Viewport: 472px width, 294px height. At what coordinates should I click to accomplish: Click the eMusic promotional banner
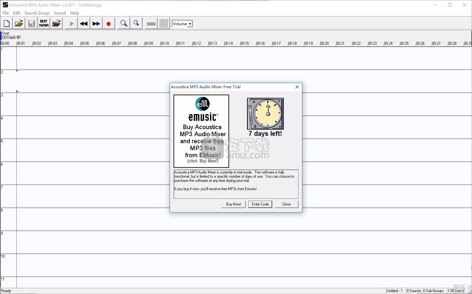pyautogui.click(x=201, y=131)
